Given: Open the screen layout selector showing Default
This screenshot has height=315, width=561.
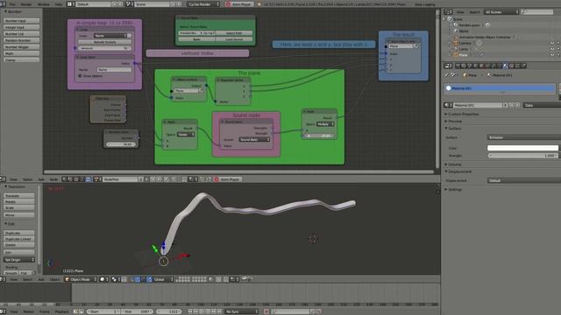Looking at the screenshot, I should pos(93,4).
